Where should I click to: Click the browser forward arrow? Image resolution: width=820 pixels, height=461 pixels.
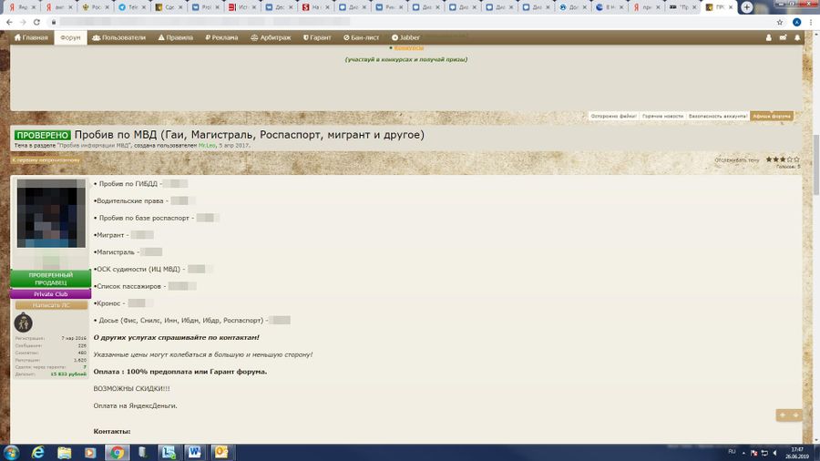(23, 22)
